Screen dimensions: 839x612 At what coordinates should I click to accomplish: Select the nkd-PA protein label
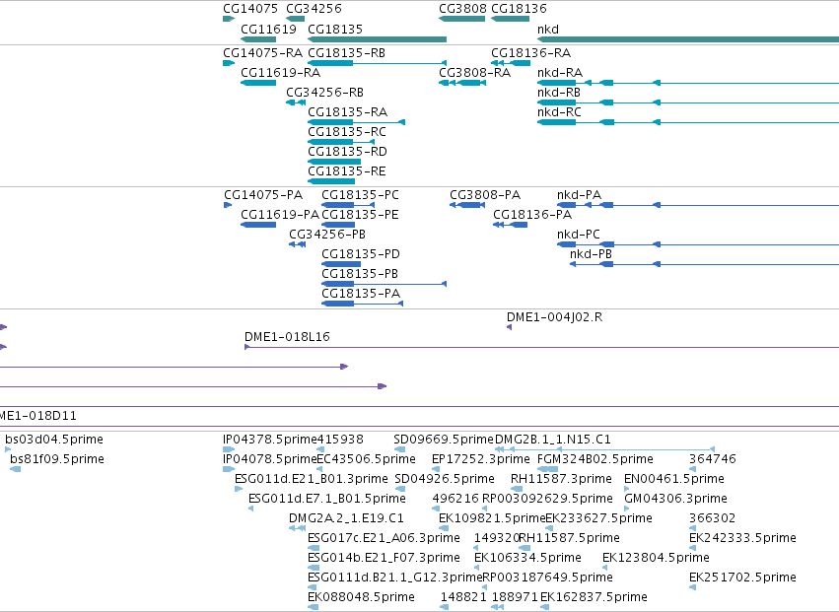(579, 195)
